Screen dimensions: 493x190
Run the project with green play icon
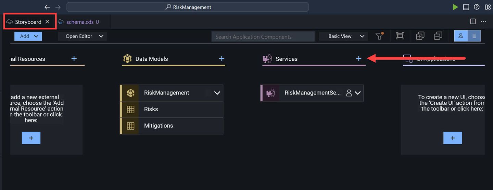455,7
